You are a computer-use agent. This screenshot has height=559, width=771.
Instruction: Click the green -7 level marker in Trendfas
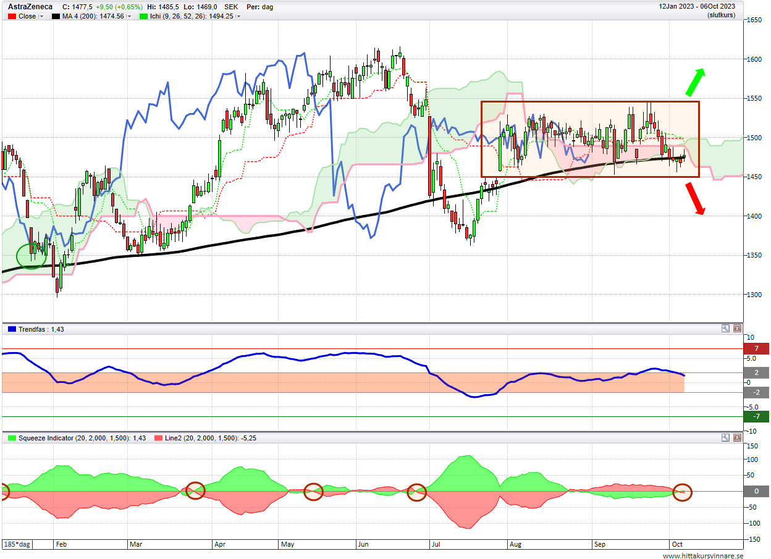pyautogui.click(x=757, y=416)
